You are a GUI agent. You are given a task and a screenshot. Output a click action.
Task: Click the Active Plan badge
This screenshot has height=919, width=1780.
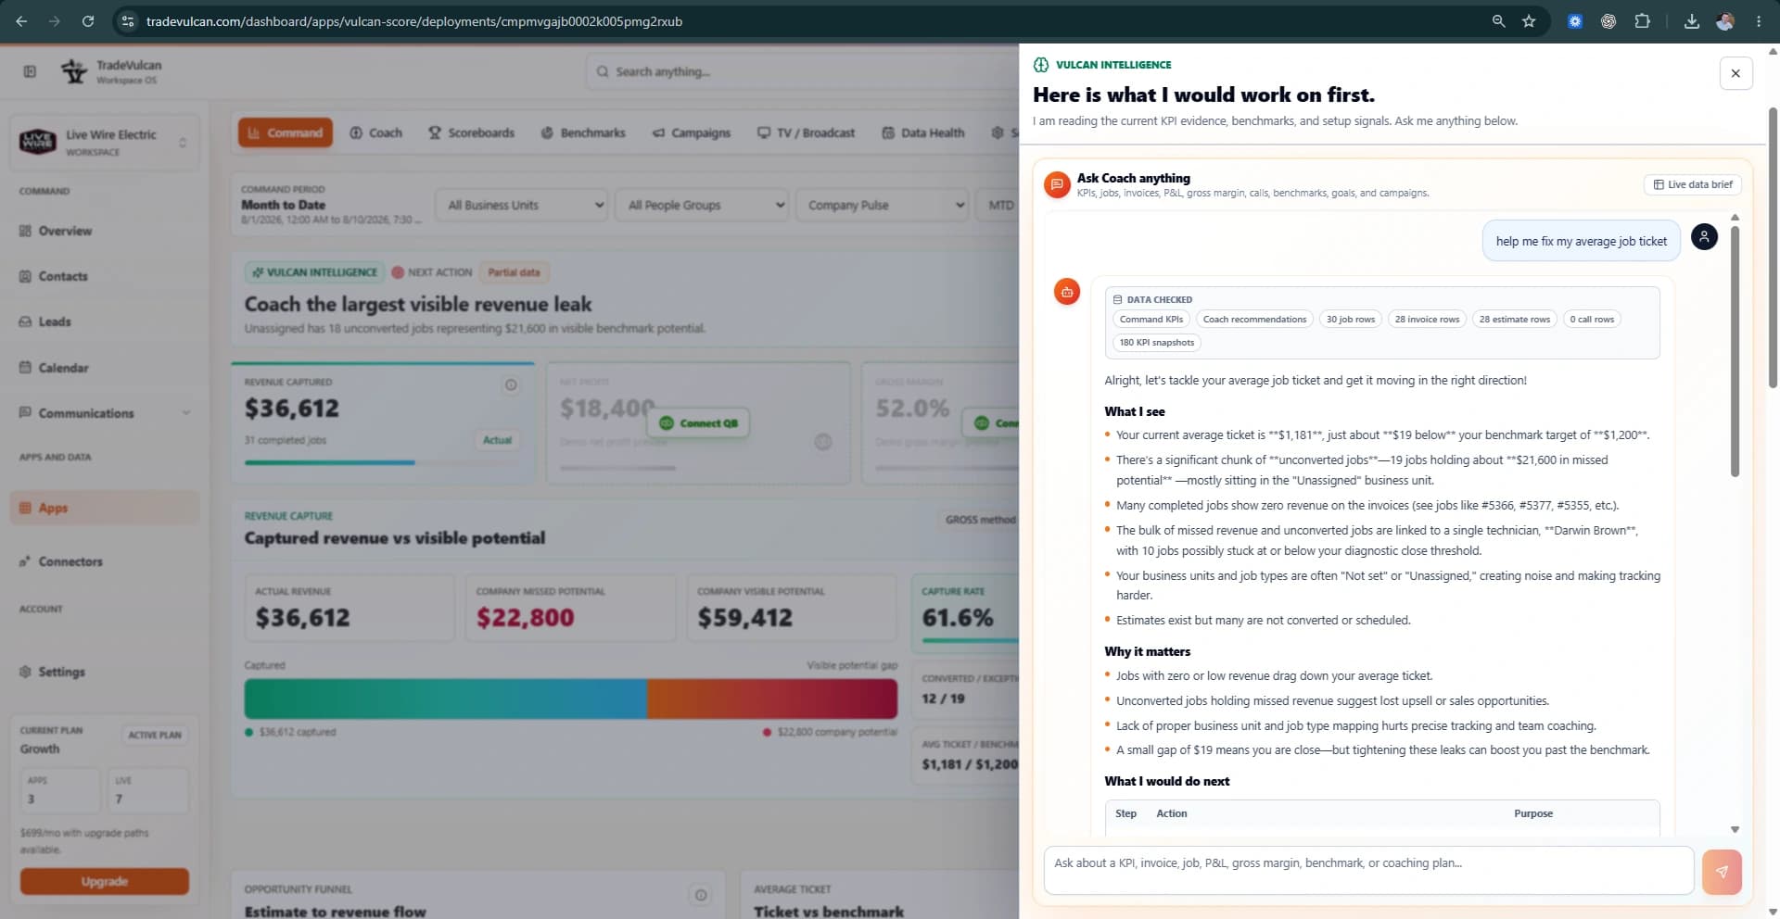[155, 735]
